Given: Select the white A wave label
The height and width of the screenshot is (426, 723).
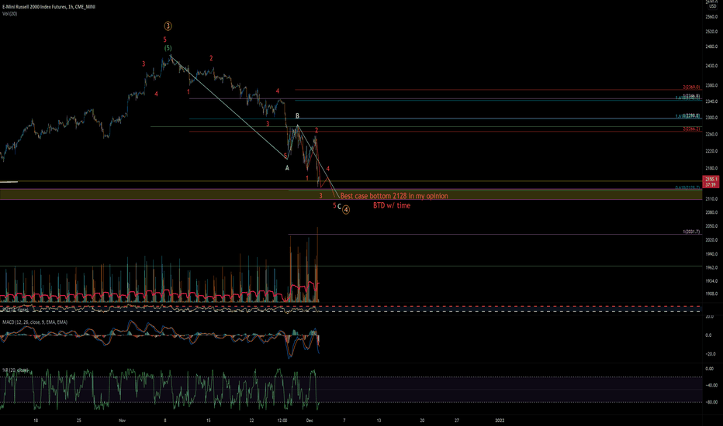Looking at the screenshot, I should (x=287, y=168).
